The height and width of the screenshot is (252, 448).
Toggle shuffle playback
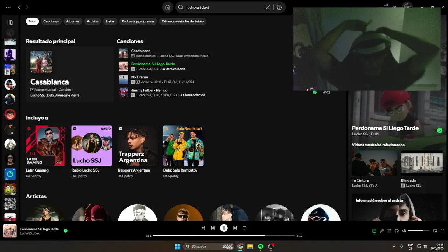point(203,228)
